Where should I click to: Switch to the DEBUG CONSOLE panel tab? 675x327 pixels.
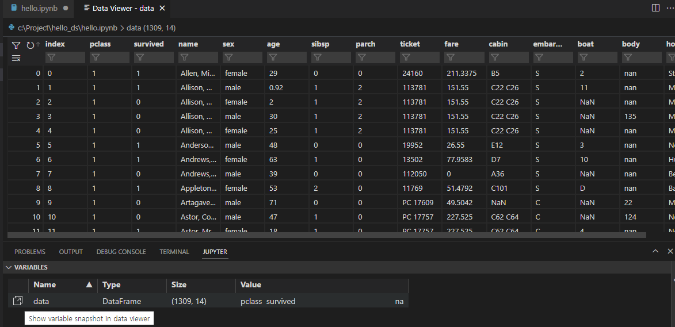pyautogui.click(x=121, y=252)
